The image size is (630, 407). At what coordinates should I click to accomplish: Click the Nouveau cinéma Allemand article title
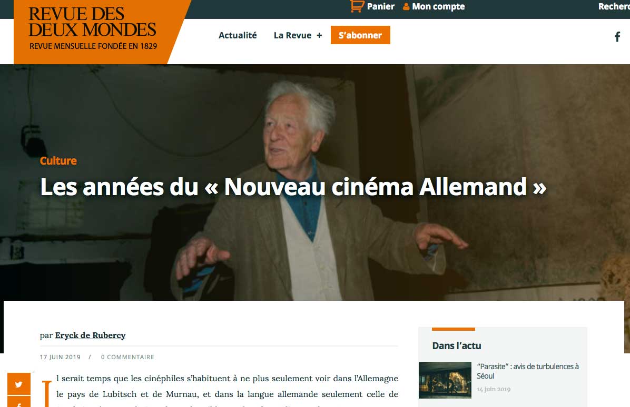[293, 187]
